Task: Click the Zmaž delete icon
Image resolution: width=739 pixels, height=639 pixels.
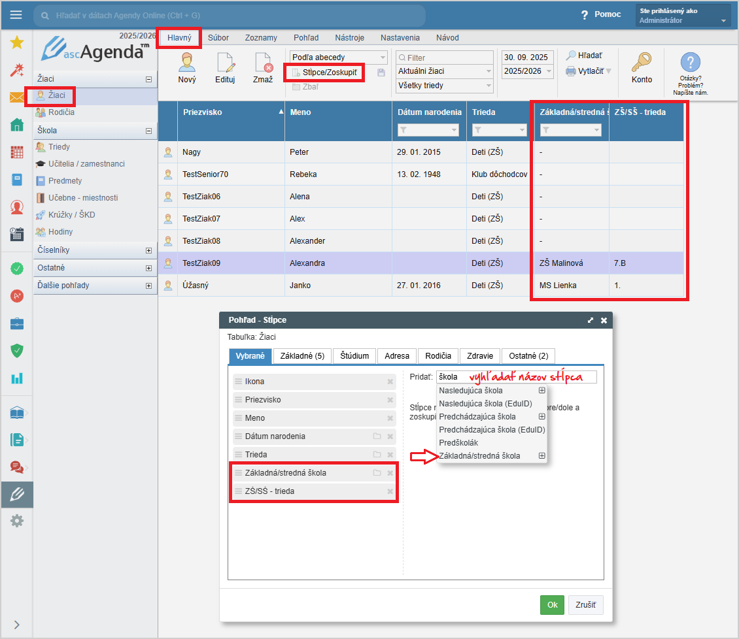Action: click(263, 63)
